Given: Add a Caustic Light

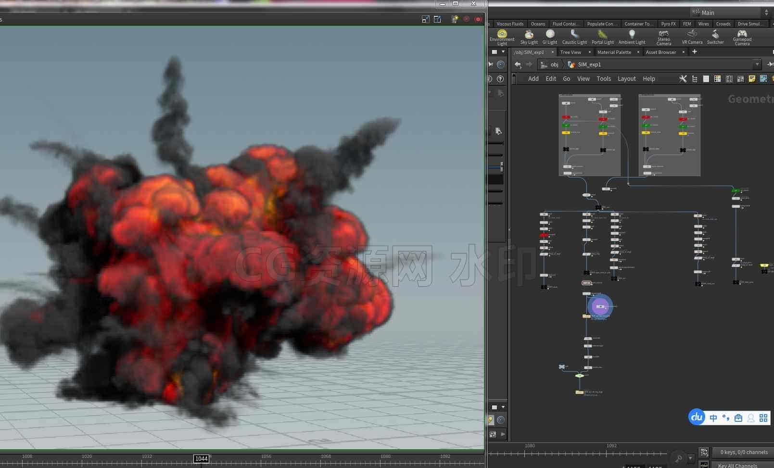Looking at the screenshot, I should click(574, 37).
